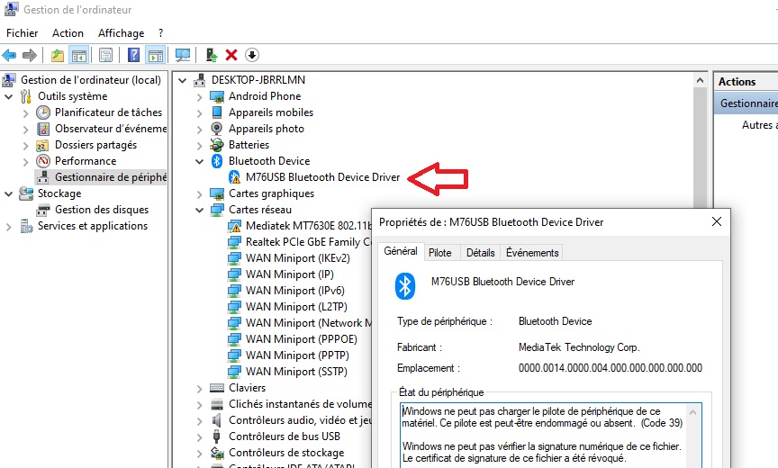Switch to the Pilote tab
Screen dimensions: 778x468
(x=440, y=253)
